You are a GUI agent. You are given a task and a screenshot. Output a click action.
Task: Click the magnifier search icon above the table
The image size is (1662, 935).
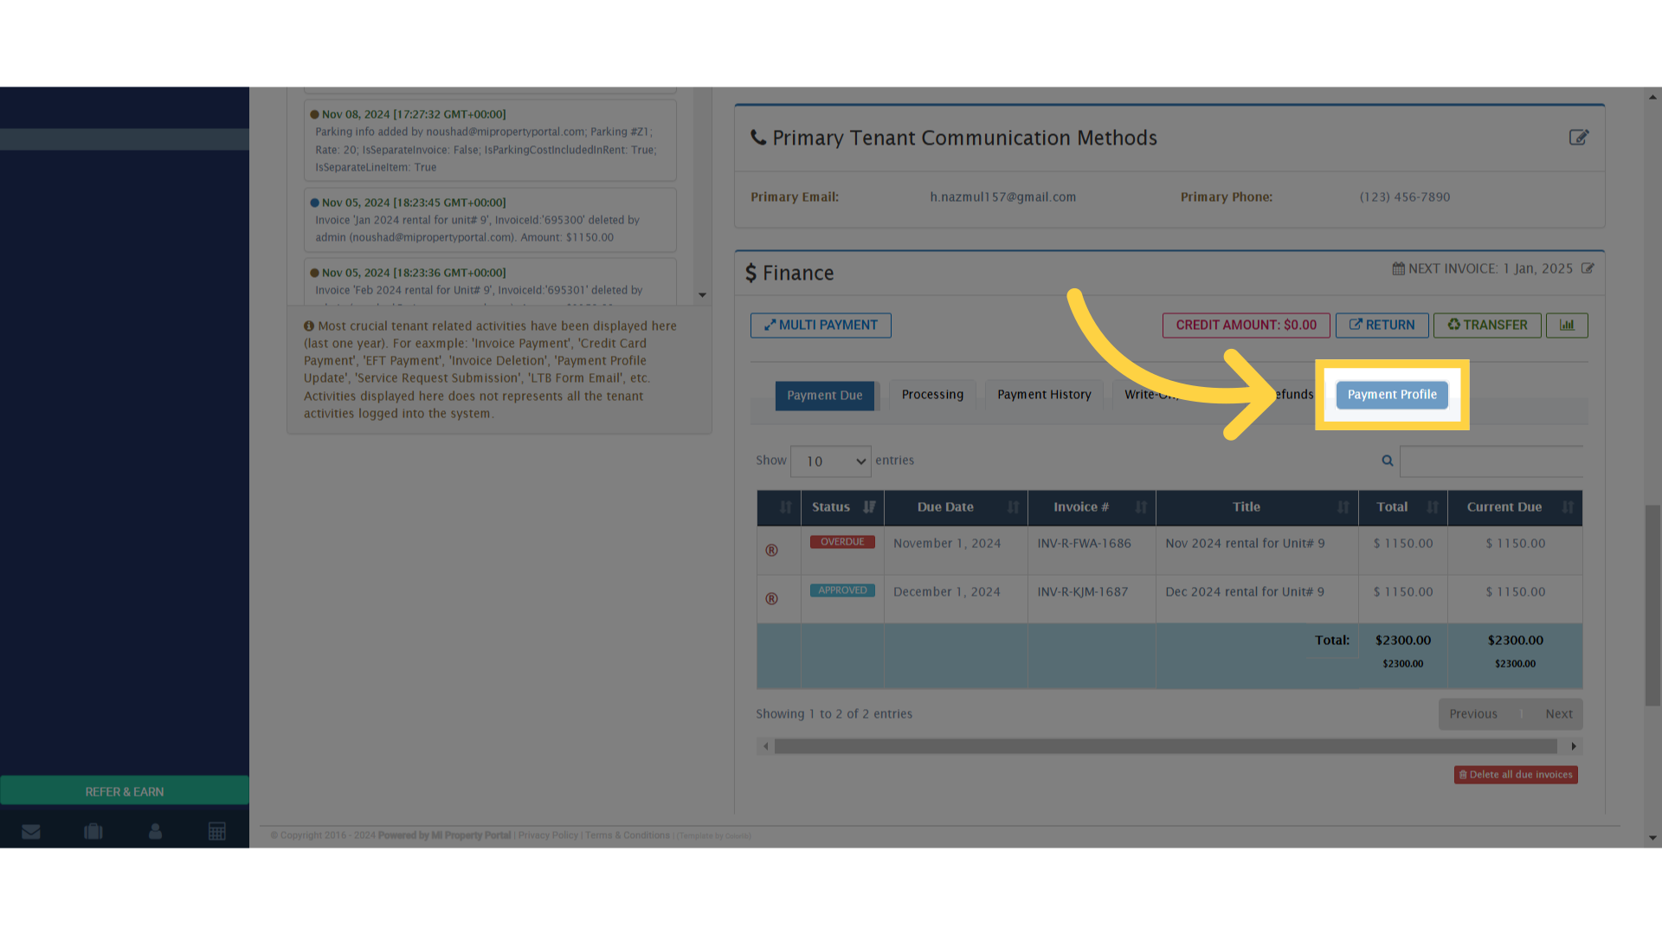(1388, 461)
